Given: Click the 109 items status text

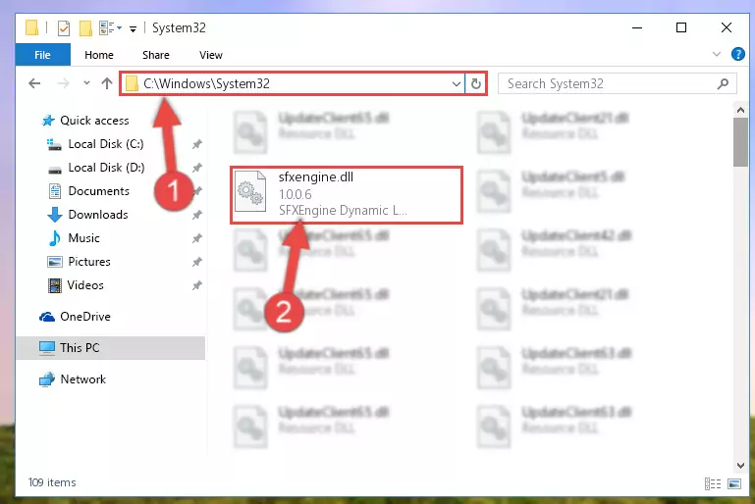Looking at the screenshot, I should (x=52, y=482).
